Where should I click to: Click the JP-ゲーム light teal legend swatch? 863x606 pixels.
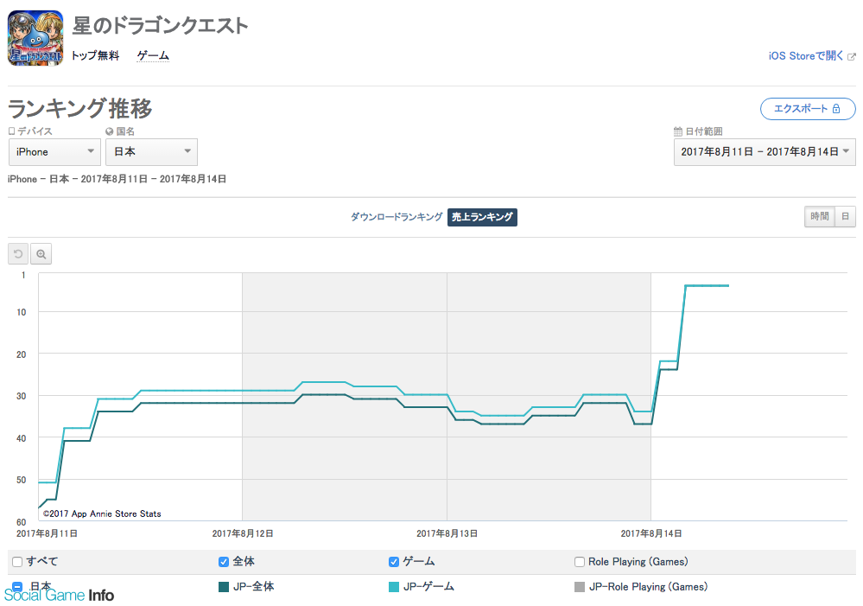(394, 587)
